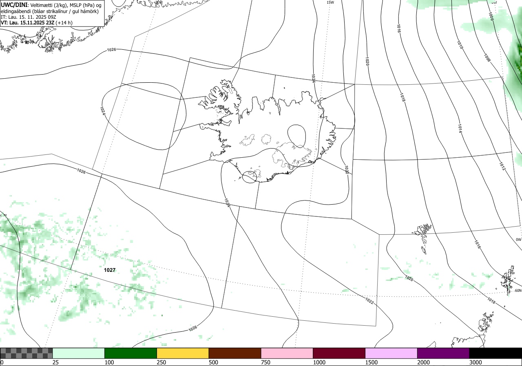Click the '1006' isobar label
Image resolution: width=522 pixels, height=366 pixels.
[491, 16]
